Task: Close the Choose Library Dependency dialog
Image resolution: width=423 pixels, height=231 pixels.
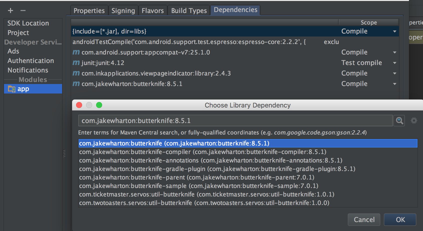Action: (x=79, y=105)
